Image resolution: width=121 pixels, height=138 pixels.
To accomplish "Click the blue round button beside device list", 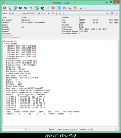I will tap(112, 13).
